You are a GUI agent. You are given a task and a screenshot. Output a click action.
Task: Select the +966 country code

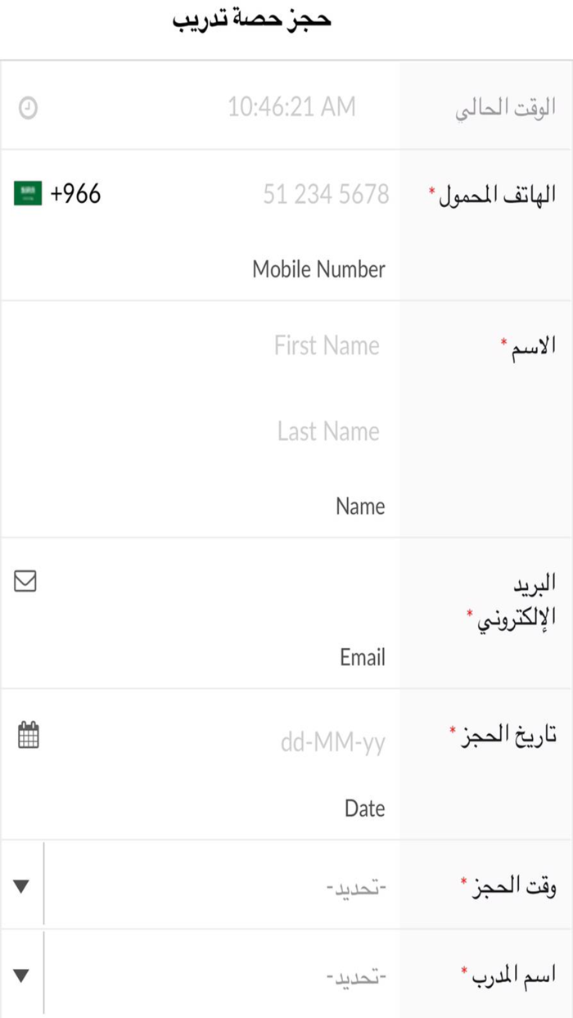75,194
